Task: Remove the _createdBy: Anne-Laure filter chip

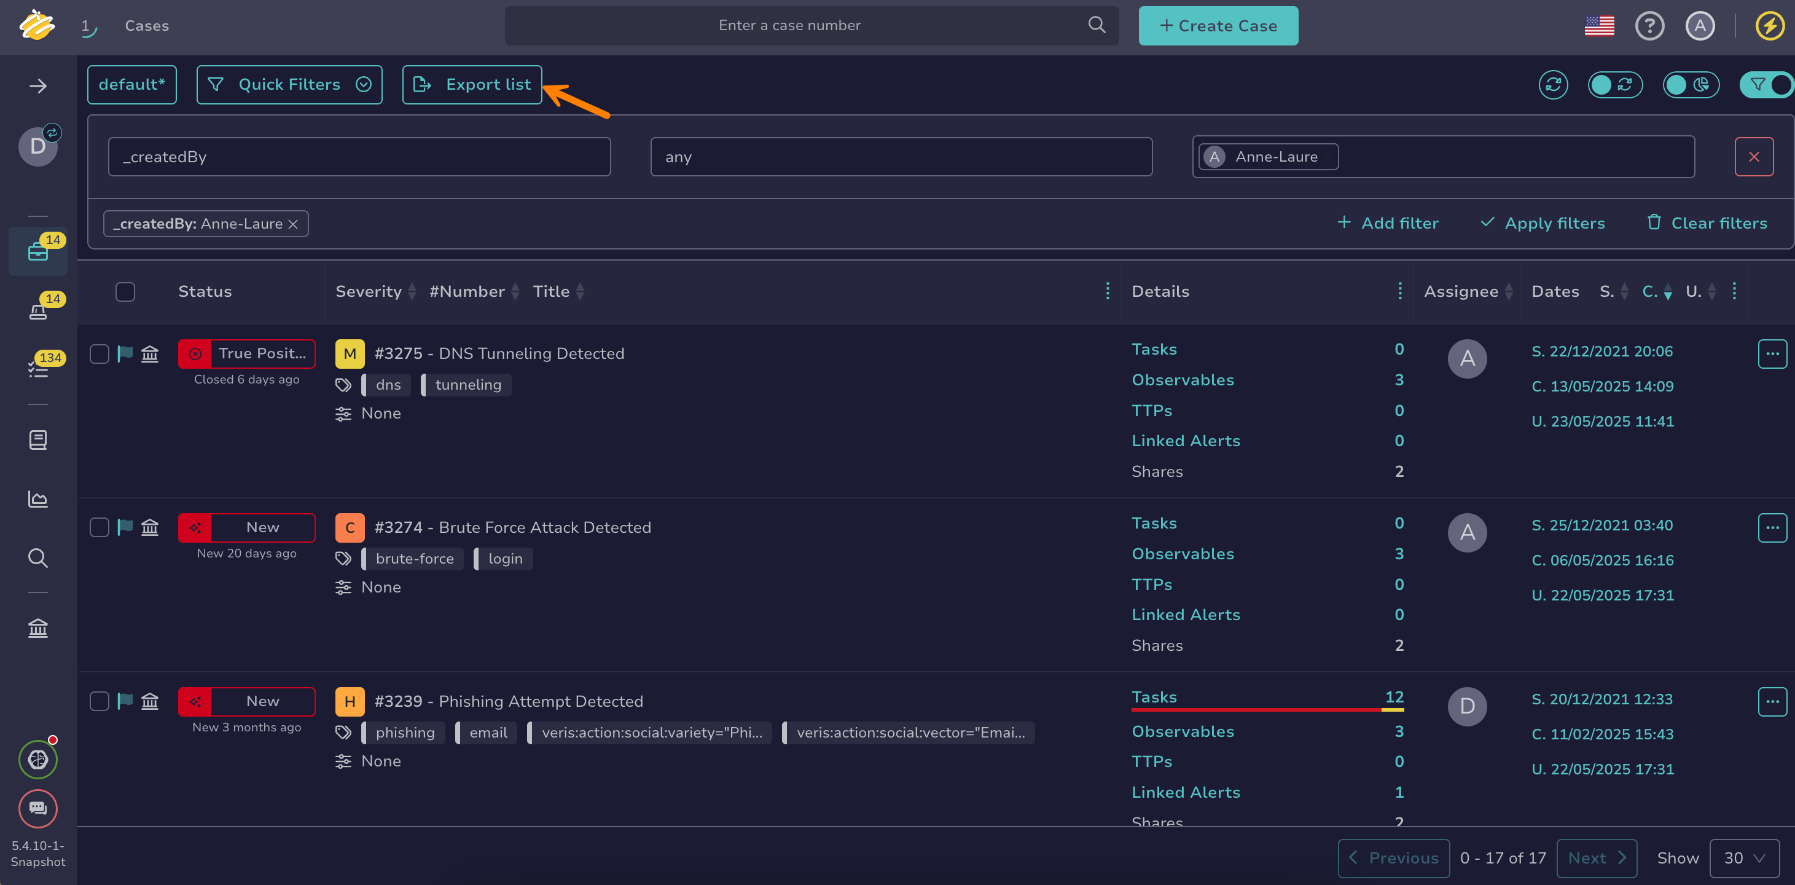Action: point(294,224)
